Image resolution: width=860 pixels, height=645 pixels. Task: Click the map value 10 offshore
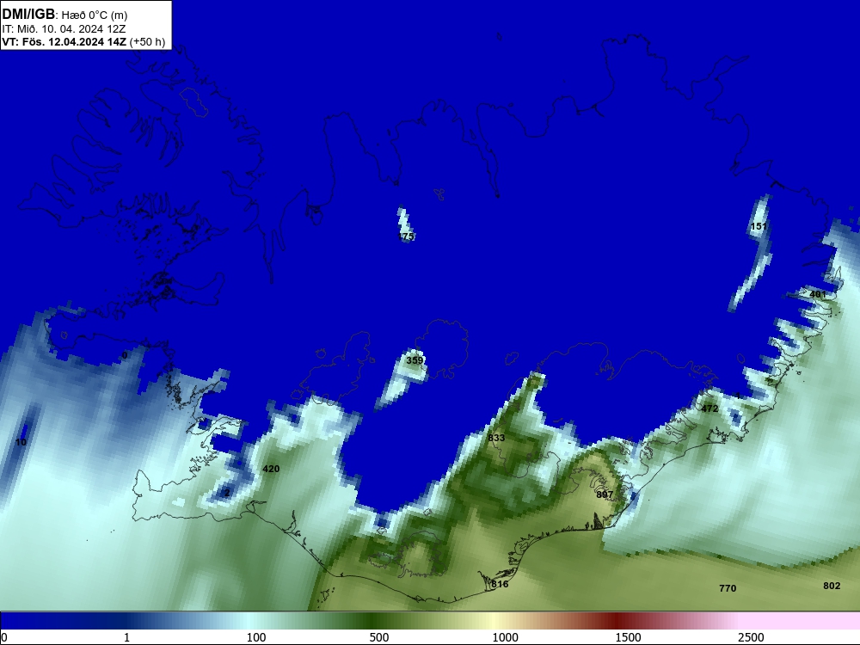(x=21, y=443)
